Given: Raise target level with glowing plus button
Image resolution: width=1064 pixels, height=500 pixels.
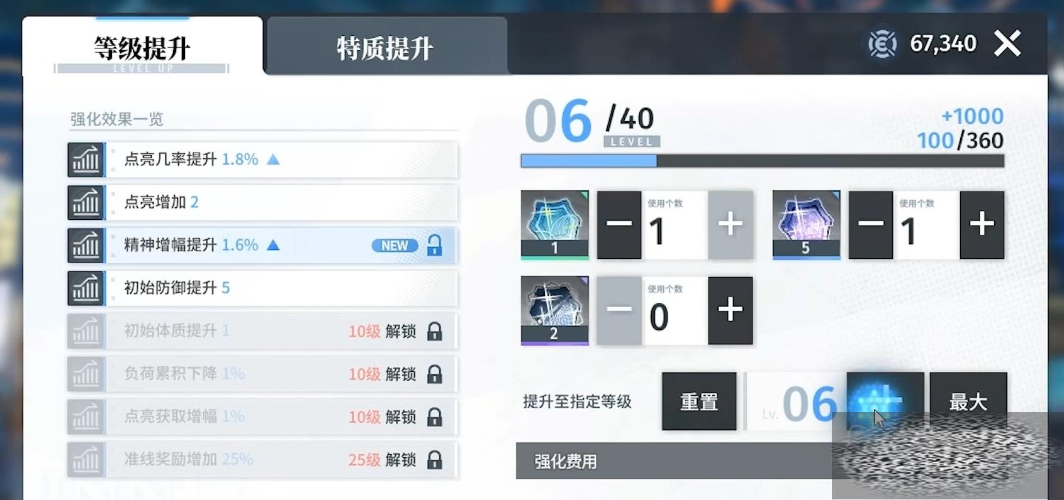Looking at the screenshot, I should pos(885,401).
